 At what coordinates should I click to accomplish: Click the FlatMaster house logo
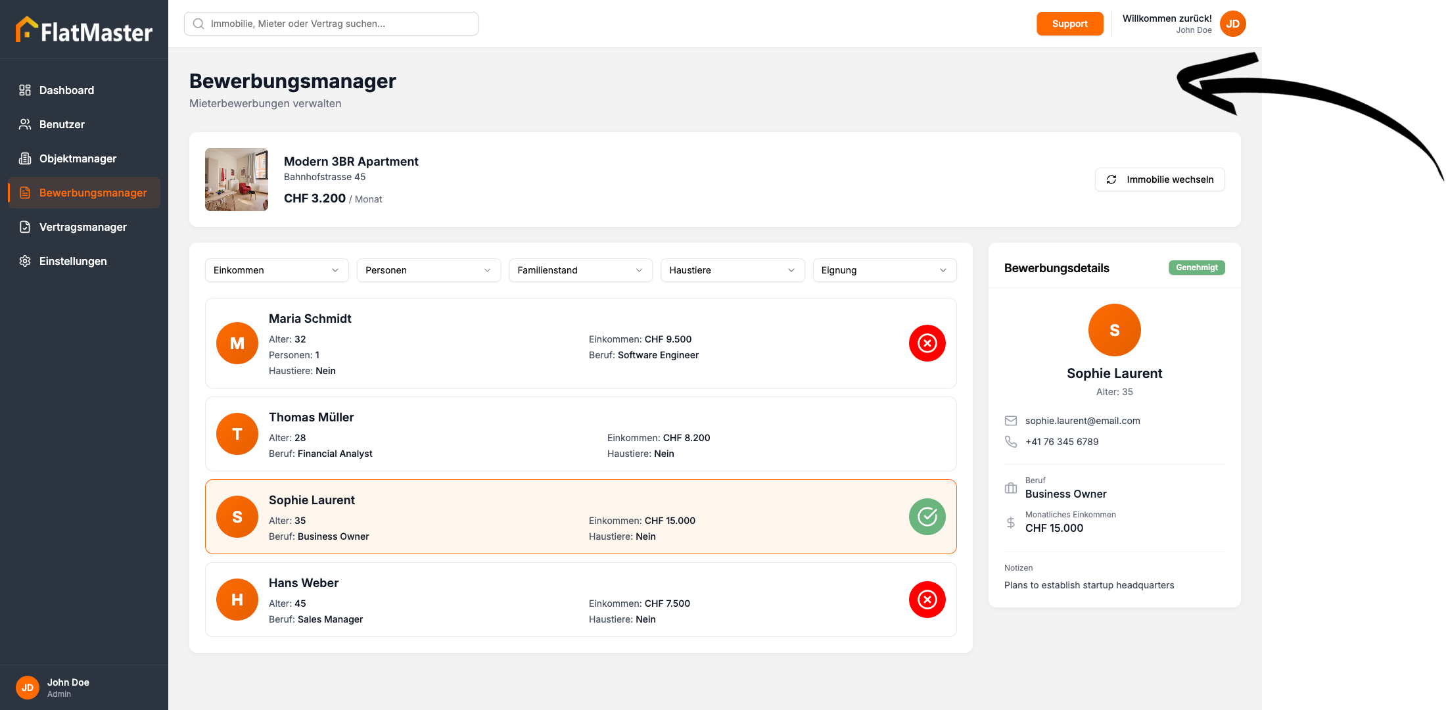tap(26, 30)
